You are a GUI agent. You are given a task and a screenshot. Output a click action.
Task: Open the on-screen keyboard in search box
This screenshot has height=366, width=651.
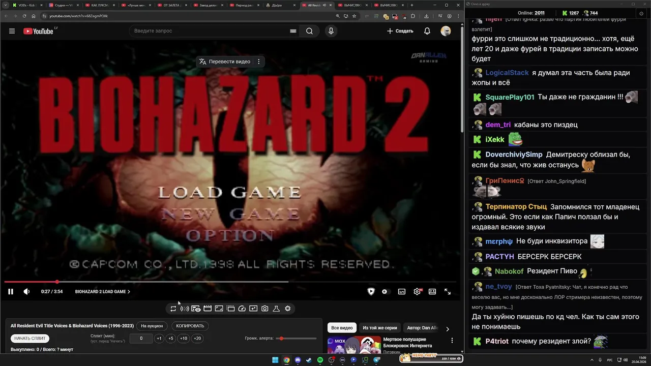[293, 31]
